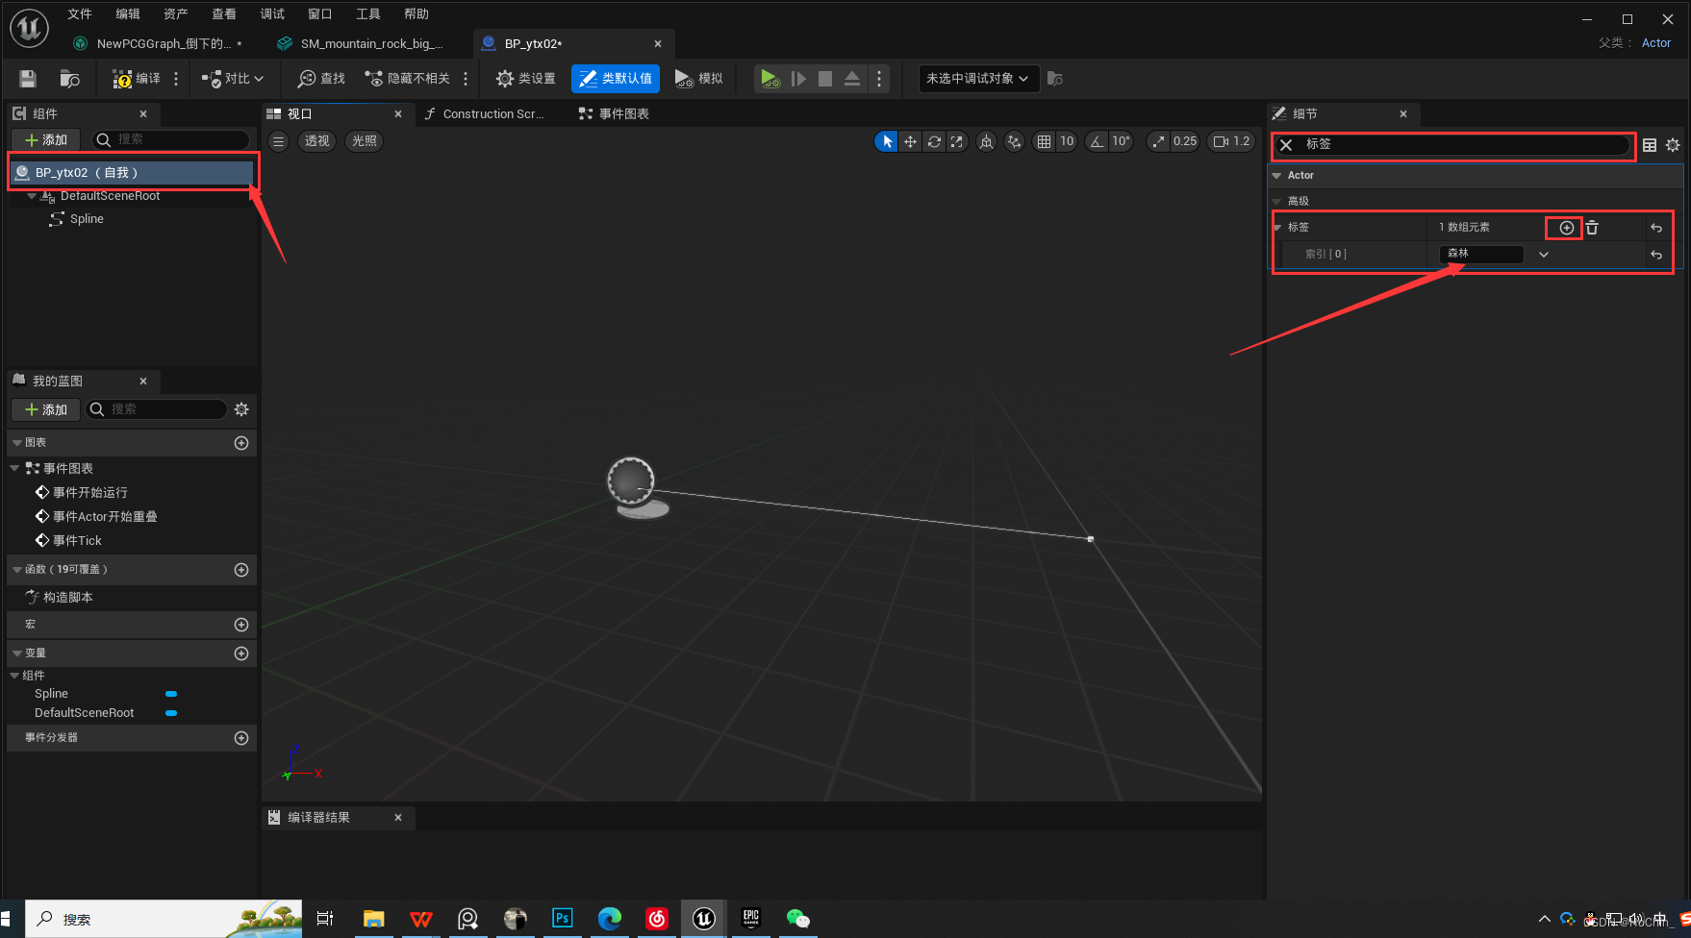Open the viewport hamburger options menu
This screenshot has width=1691, height=938.
click(279, 141)
